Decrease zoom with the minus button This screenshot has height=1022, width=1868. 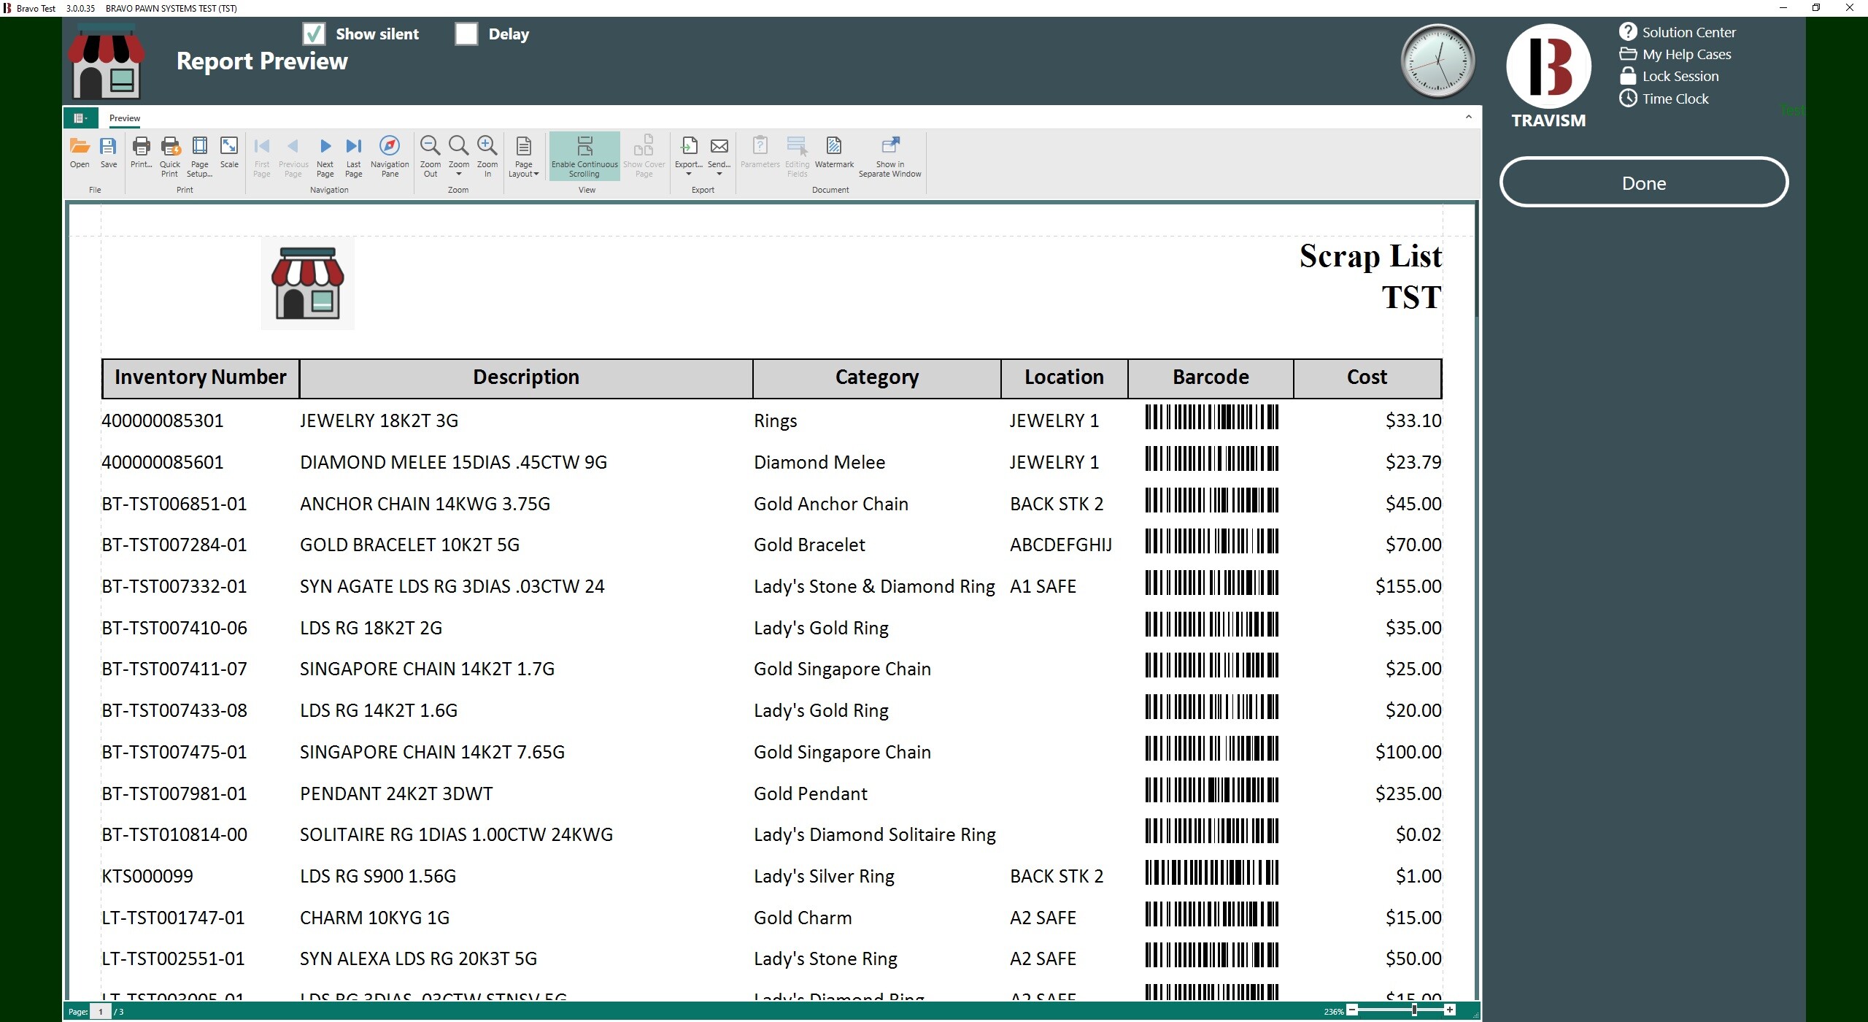pos(1352,1010)
